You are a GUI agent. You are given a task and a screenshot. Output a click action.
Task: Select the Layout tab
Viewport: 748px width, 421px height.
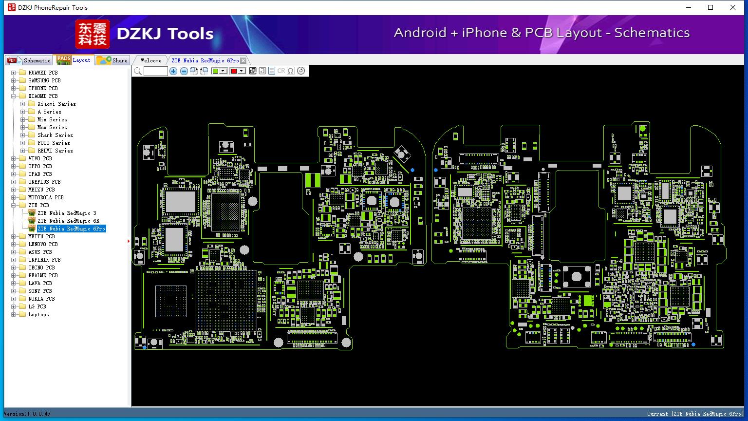pos(74,60)
